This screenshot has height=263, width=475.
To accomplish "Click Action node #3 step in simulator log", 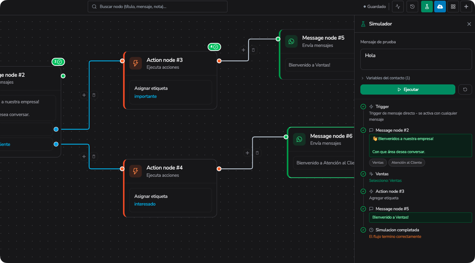I will tap(390, 191).
